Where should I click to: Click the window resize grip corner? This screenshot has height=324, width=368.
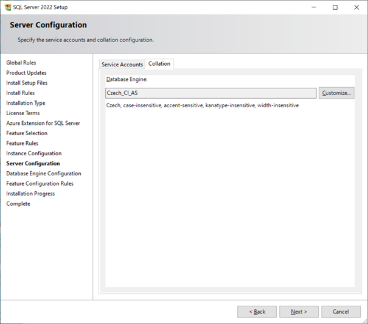(365, 321)
